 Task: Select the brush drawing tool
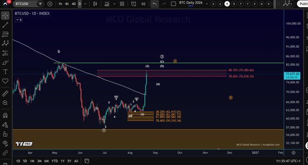coord(5,63)
